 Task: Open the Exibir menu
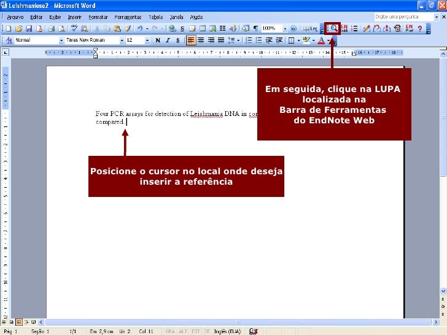[x=55, y=17]
